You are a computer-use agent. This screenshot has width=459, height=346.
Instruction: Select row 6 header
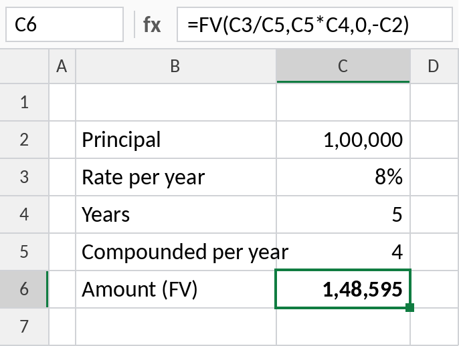[24, 289]
